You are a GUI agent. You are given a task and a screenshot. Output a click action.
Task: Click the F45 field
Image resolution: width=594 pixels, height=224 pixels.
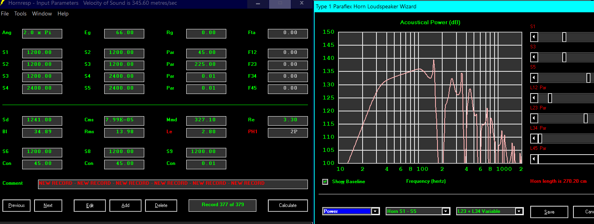click(288, 89)
